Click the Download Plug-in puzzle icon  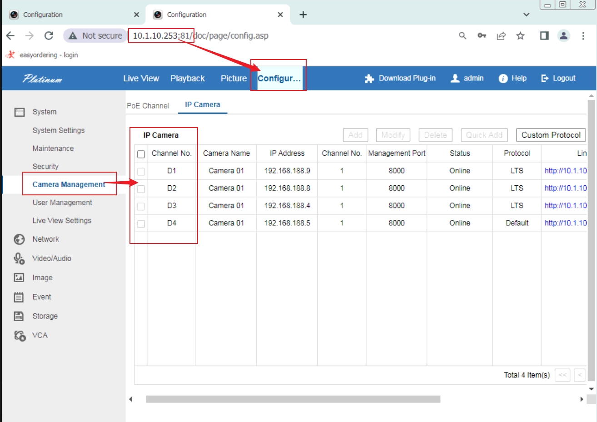point(369,79)
